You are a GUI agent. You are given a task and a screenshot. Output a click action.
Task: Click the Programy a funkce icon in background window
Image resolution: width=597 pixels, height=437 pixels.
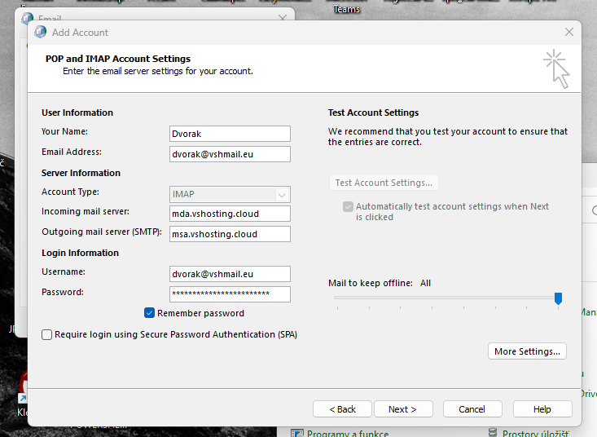297,433
